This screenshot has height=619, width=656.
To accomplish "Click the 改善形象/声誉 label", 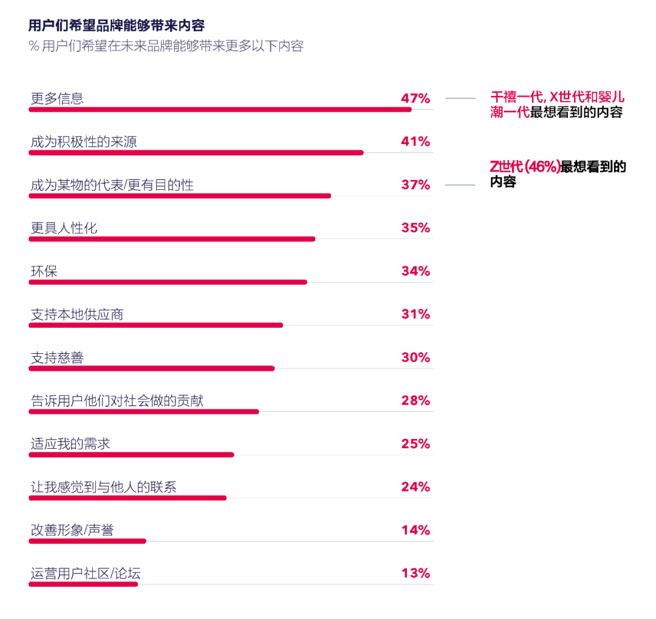I will [72, 530].
